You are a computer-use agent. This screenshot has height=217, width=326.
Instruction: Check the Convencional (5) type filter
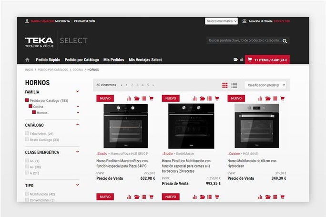click(27, 200)
